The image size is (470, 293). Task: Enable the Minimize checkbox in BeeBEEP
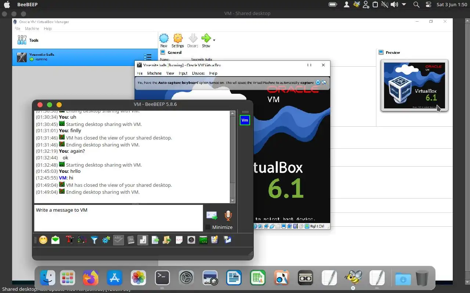[x=208, y=227]
